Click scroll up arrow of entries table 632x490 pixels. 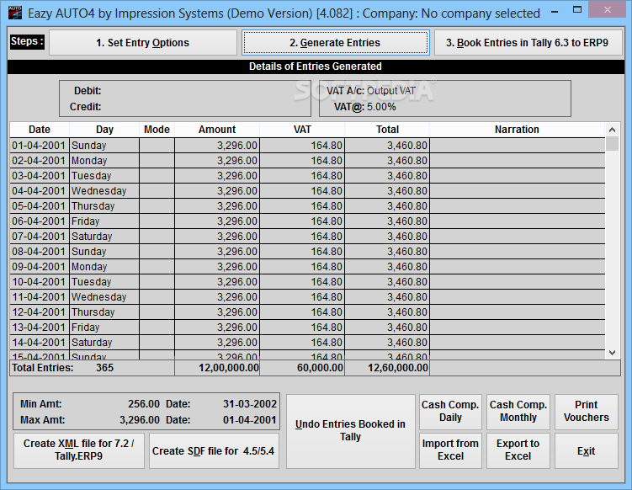612,130
